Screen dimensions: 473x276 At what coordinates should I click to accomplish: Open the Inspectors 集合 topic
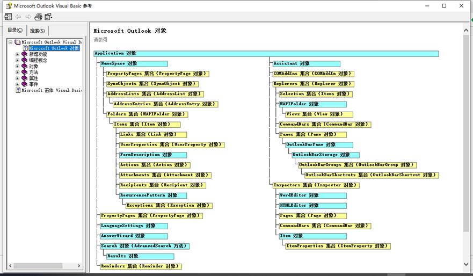click(316, 185)
